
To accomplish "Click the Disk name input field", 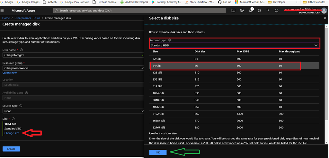I will (73, 55).
